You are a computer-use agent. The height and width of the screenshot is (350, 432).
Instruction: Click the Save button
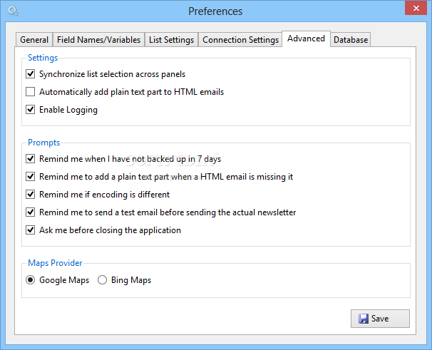coord(380,319)
